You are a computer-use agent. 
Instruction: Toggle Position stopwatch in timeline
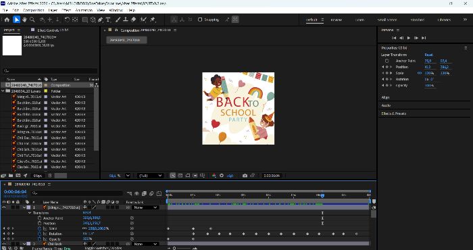[x=39, y=223]
